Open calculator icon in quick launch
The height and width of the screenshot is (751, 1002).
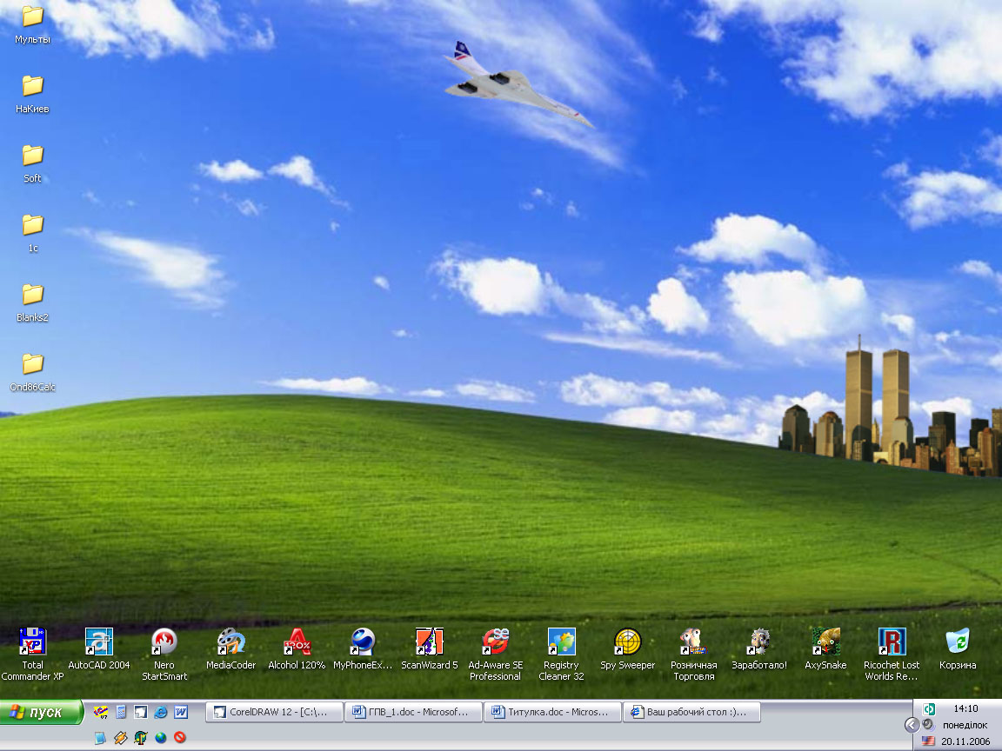121,711
